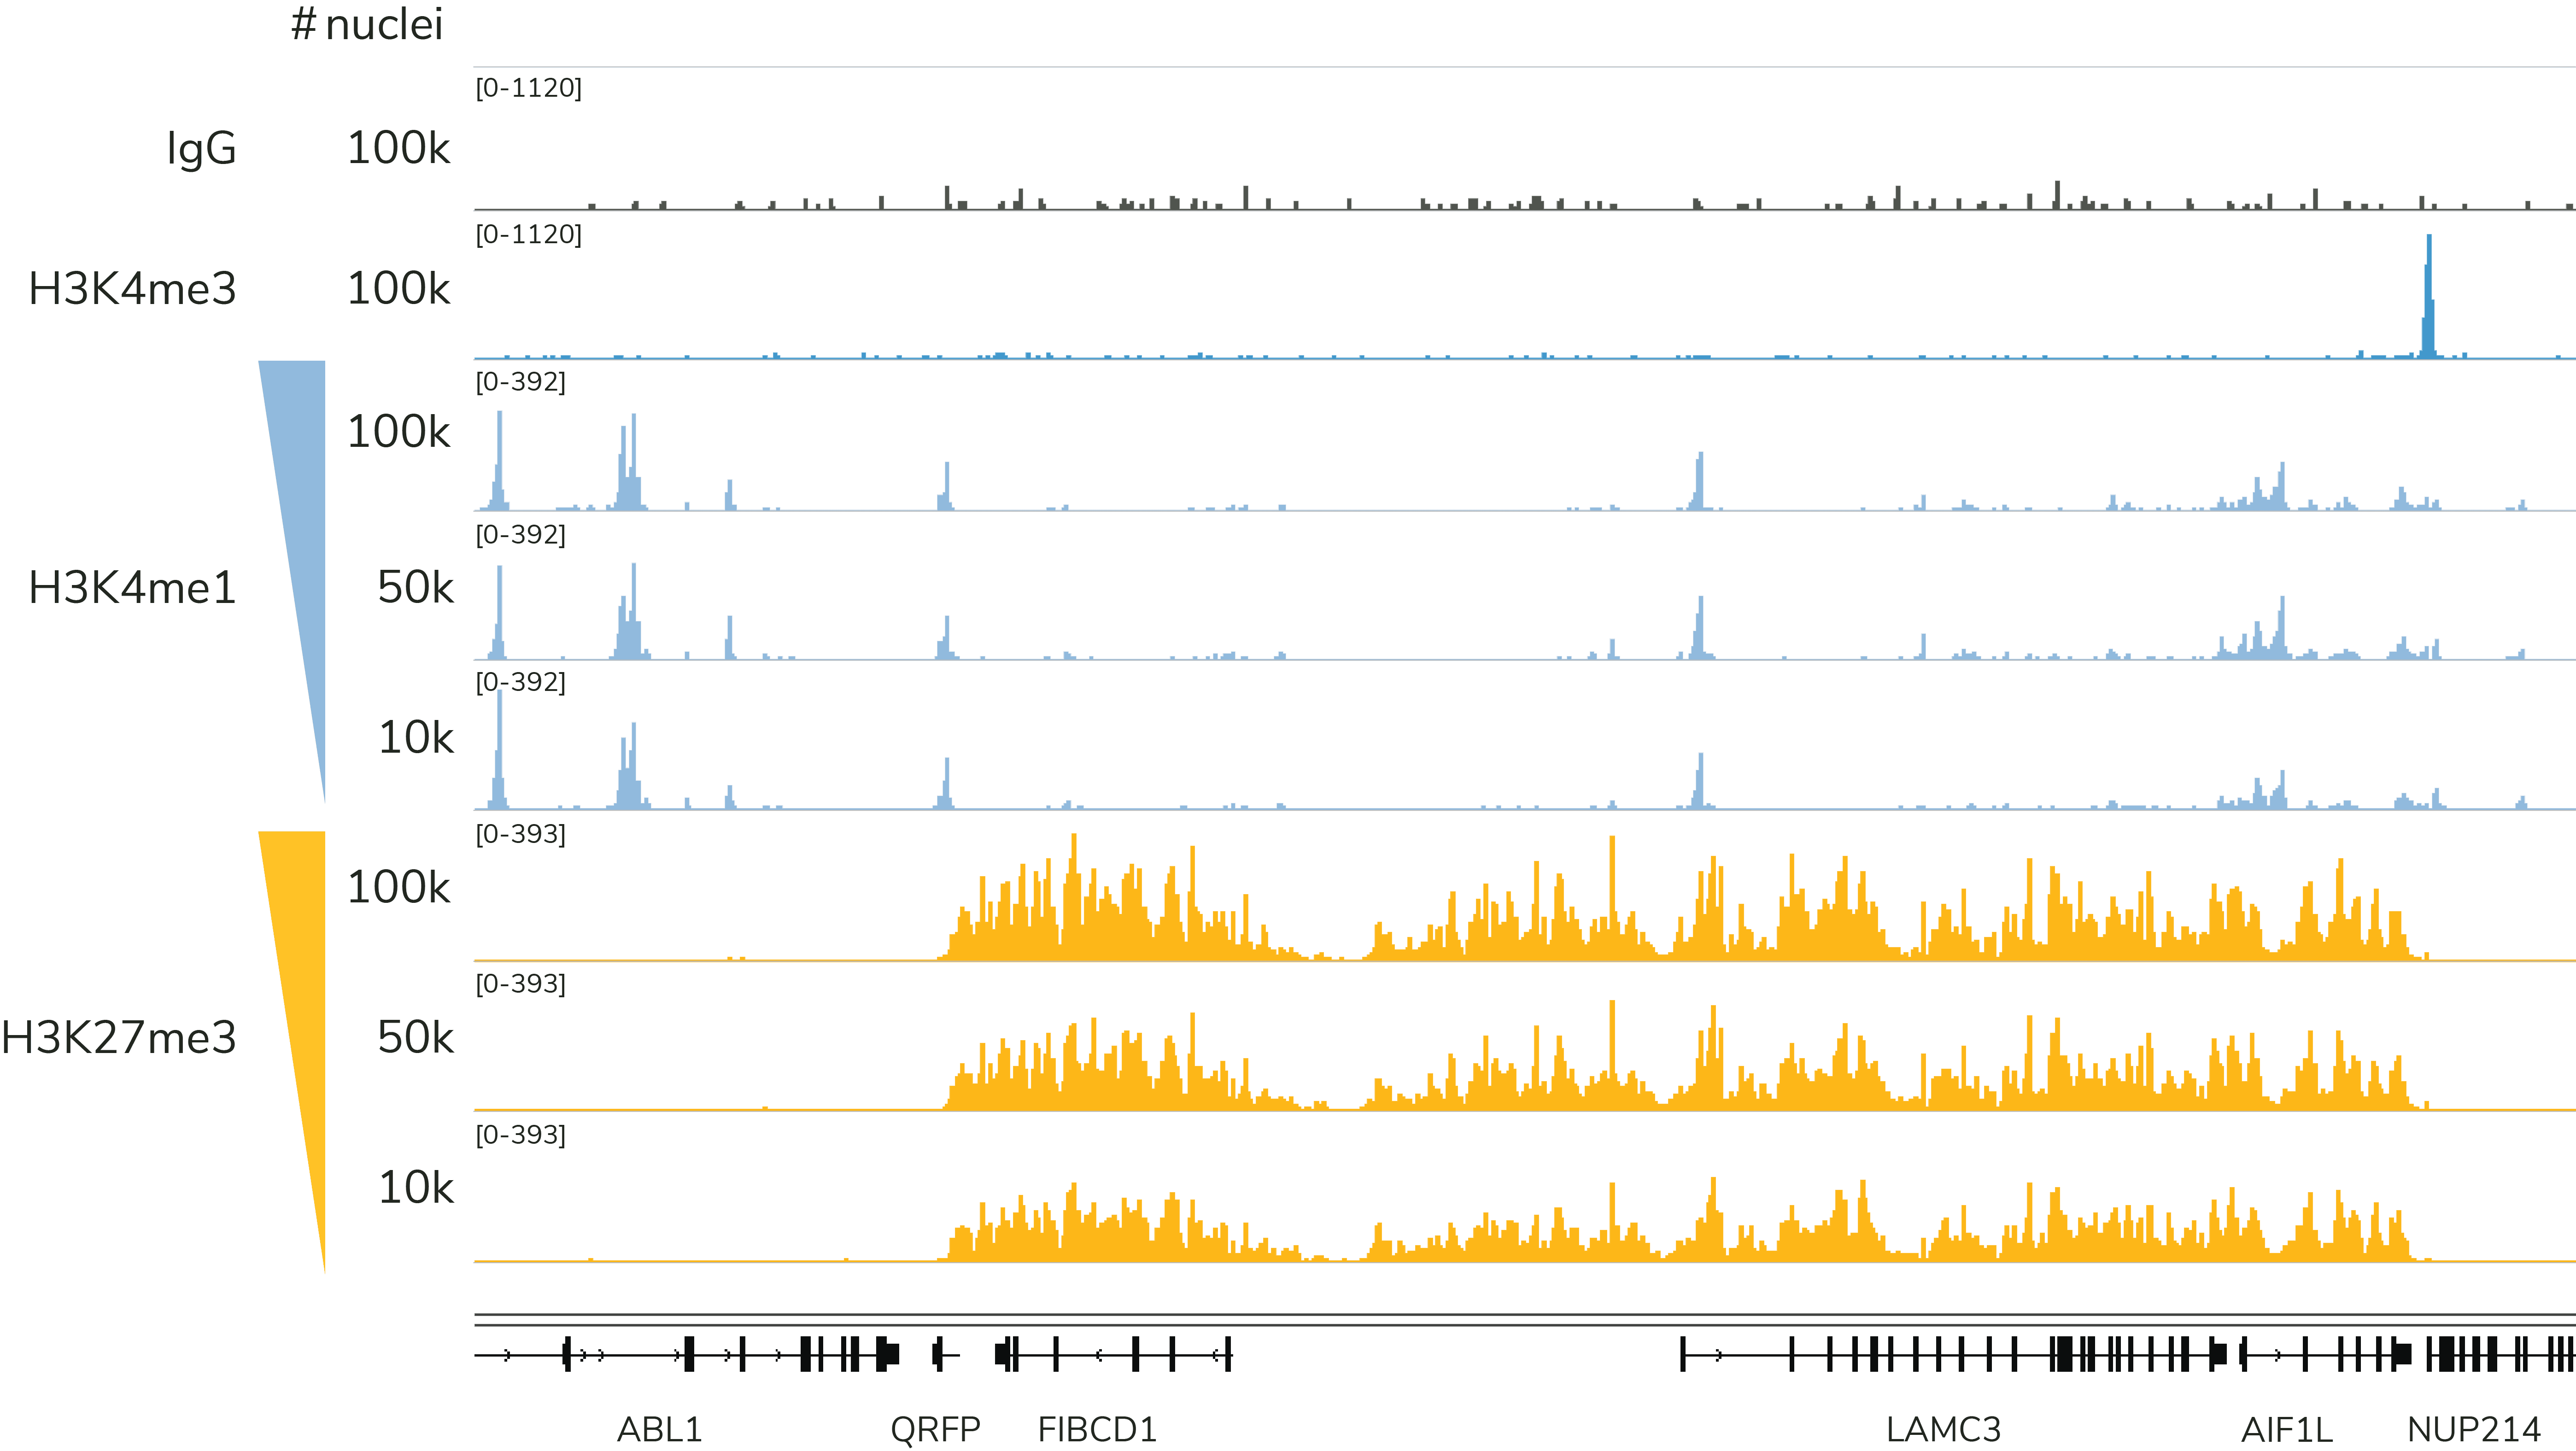The image size is (2576, 1451).
Task: Select the ABL1 gene label
Action: [x=659, y=1429]
